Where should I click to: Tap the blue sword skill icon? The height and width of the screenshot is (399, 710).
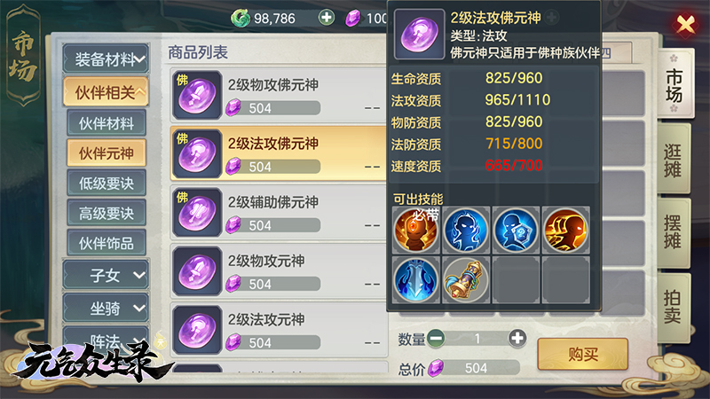(415, 280)
